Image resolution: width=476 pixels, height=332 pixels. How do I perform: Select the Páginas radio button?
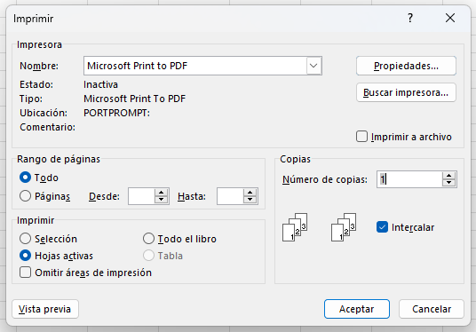(25, 196)
